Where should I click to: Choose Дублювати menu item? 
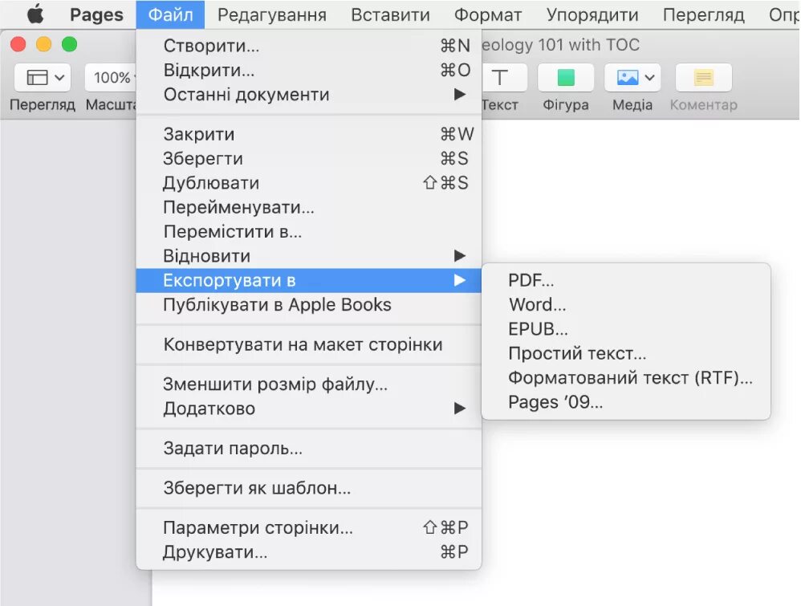pyautogui.click(x=308, y=183)
